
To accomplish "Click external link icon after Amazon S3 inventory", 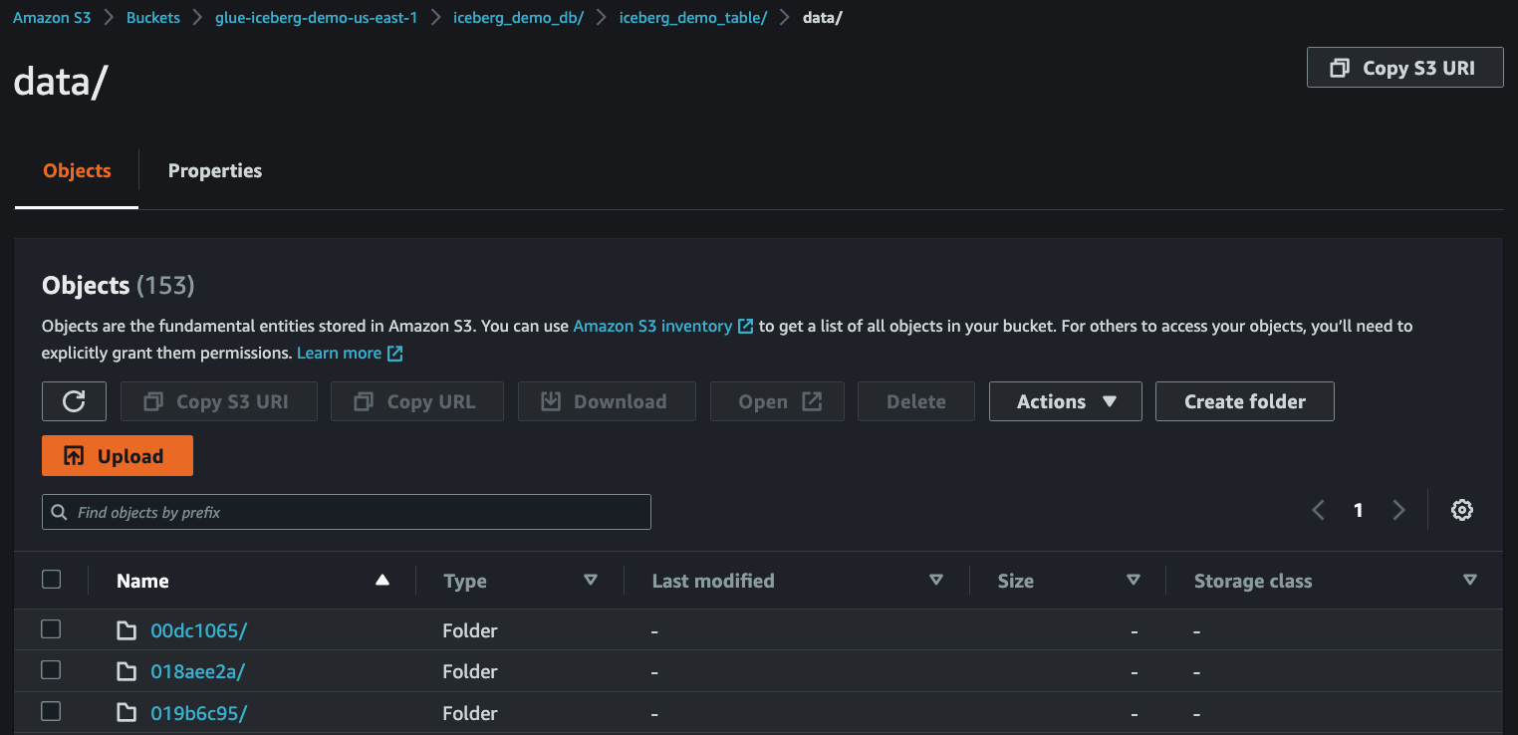I will click(x=745, y=326).
